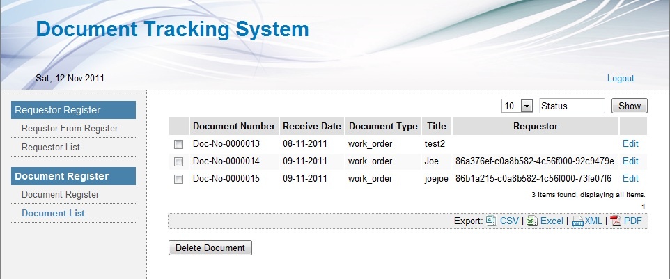The height and width of the screenshot is (279, 670).
Task: Click the Requestor Register section header
Action: (74, 110)
